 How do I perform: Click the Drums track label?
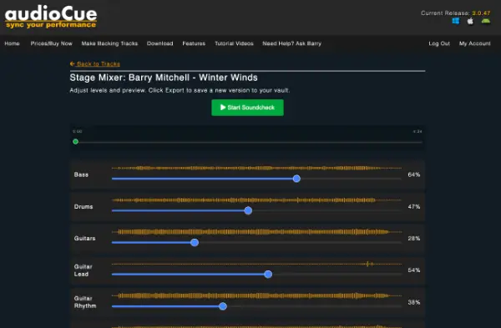click(x=83, y=207)
